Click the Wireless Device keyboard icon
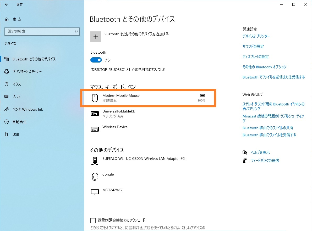Screen dimensions: 312x231 (x=95, y=129)
